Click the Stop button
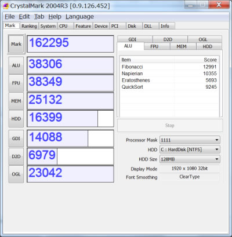232x237 pixels. pyautogui.click(x=170, y=125)
